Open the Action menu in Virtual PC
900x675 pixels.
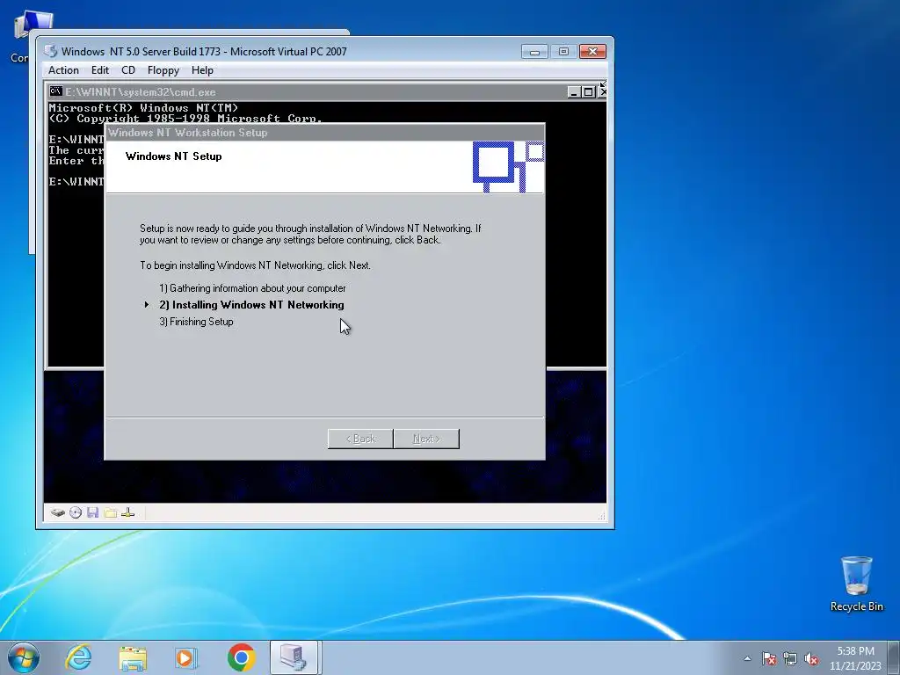tap(63, 70)
